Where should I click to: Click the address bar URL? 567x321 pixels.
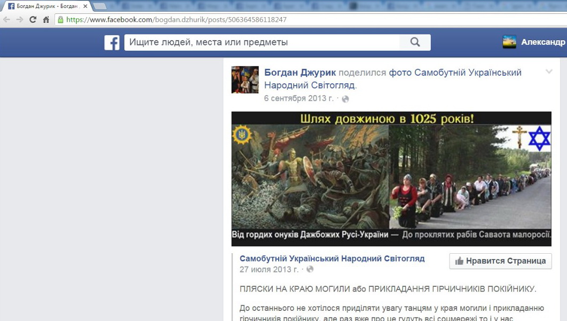(x=177, y=20)
